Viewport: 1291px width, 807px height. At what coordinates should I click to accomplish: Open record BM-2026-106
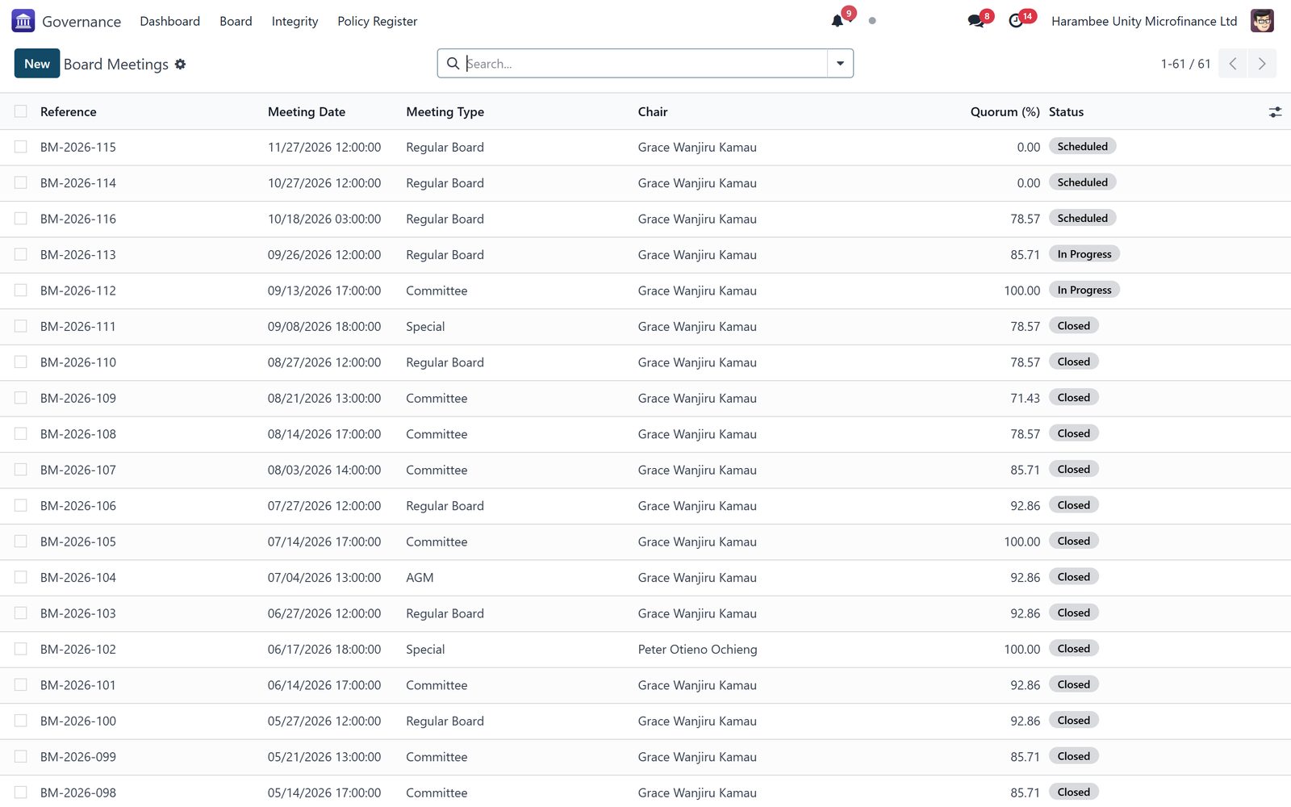[78, 506]
